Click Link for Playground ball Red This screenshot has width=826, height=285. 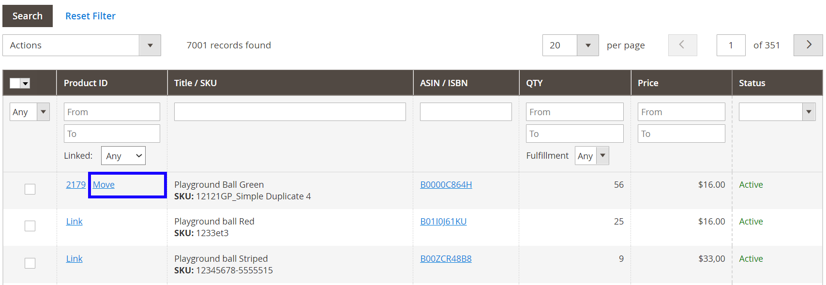(75, 222)
